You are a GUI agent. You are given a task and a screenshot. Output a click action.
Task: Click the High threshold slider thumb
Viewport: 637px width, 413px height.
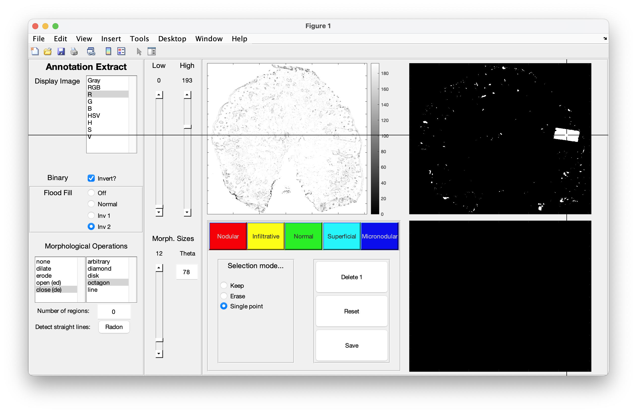coord(187,127)
